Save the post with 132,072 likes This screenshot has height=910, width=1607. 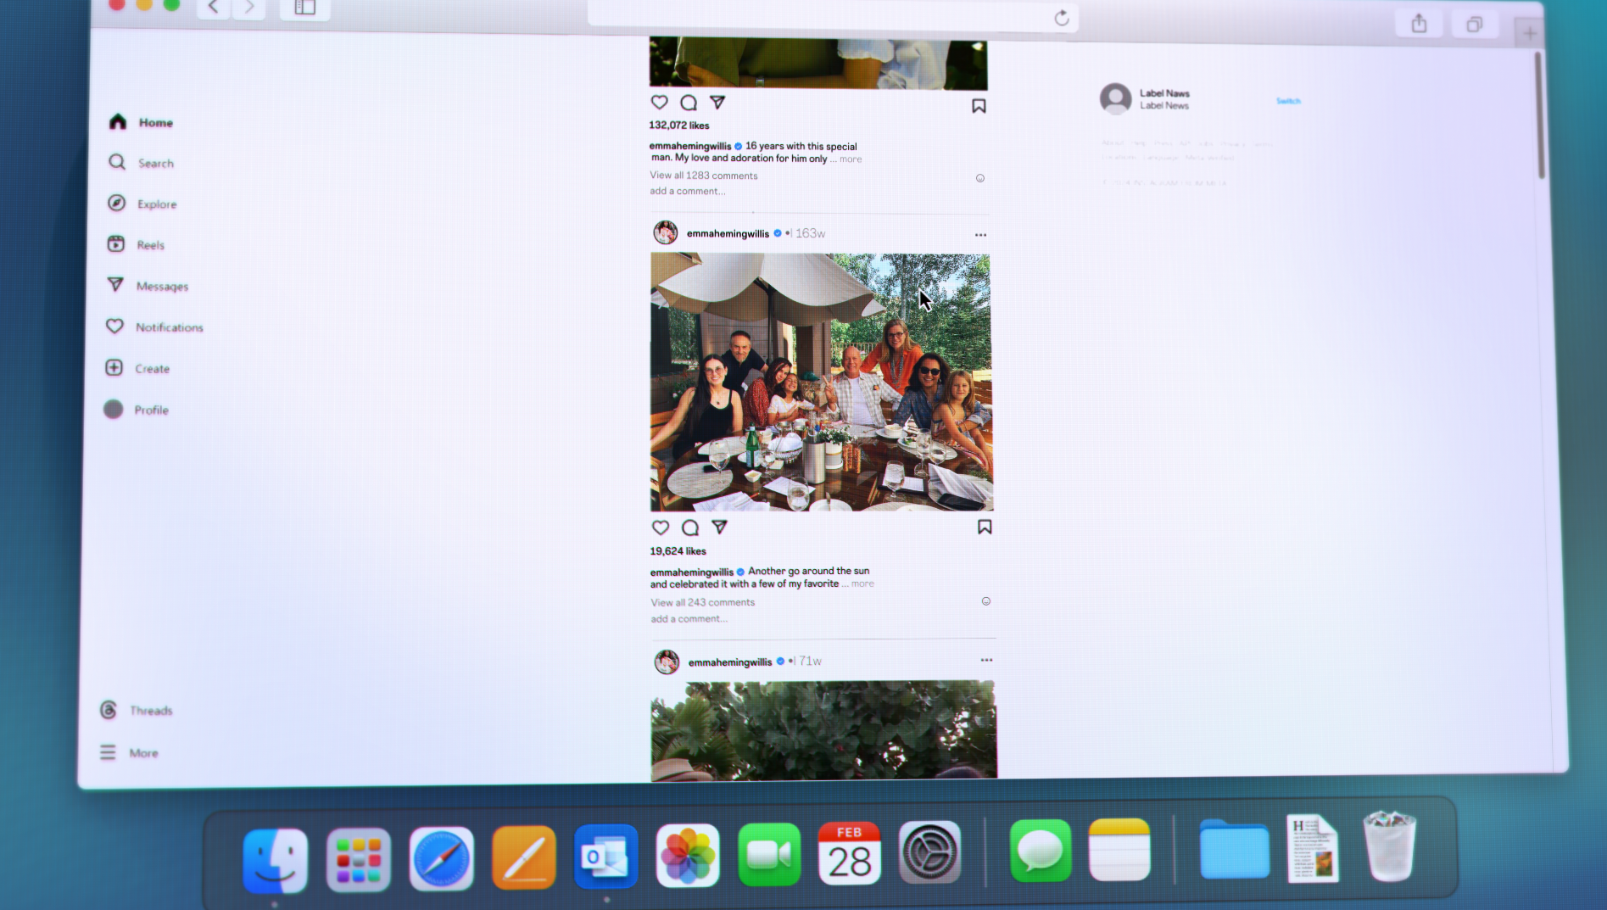point(979,106)
